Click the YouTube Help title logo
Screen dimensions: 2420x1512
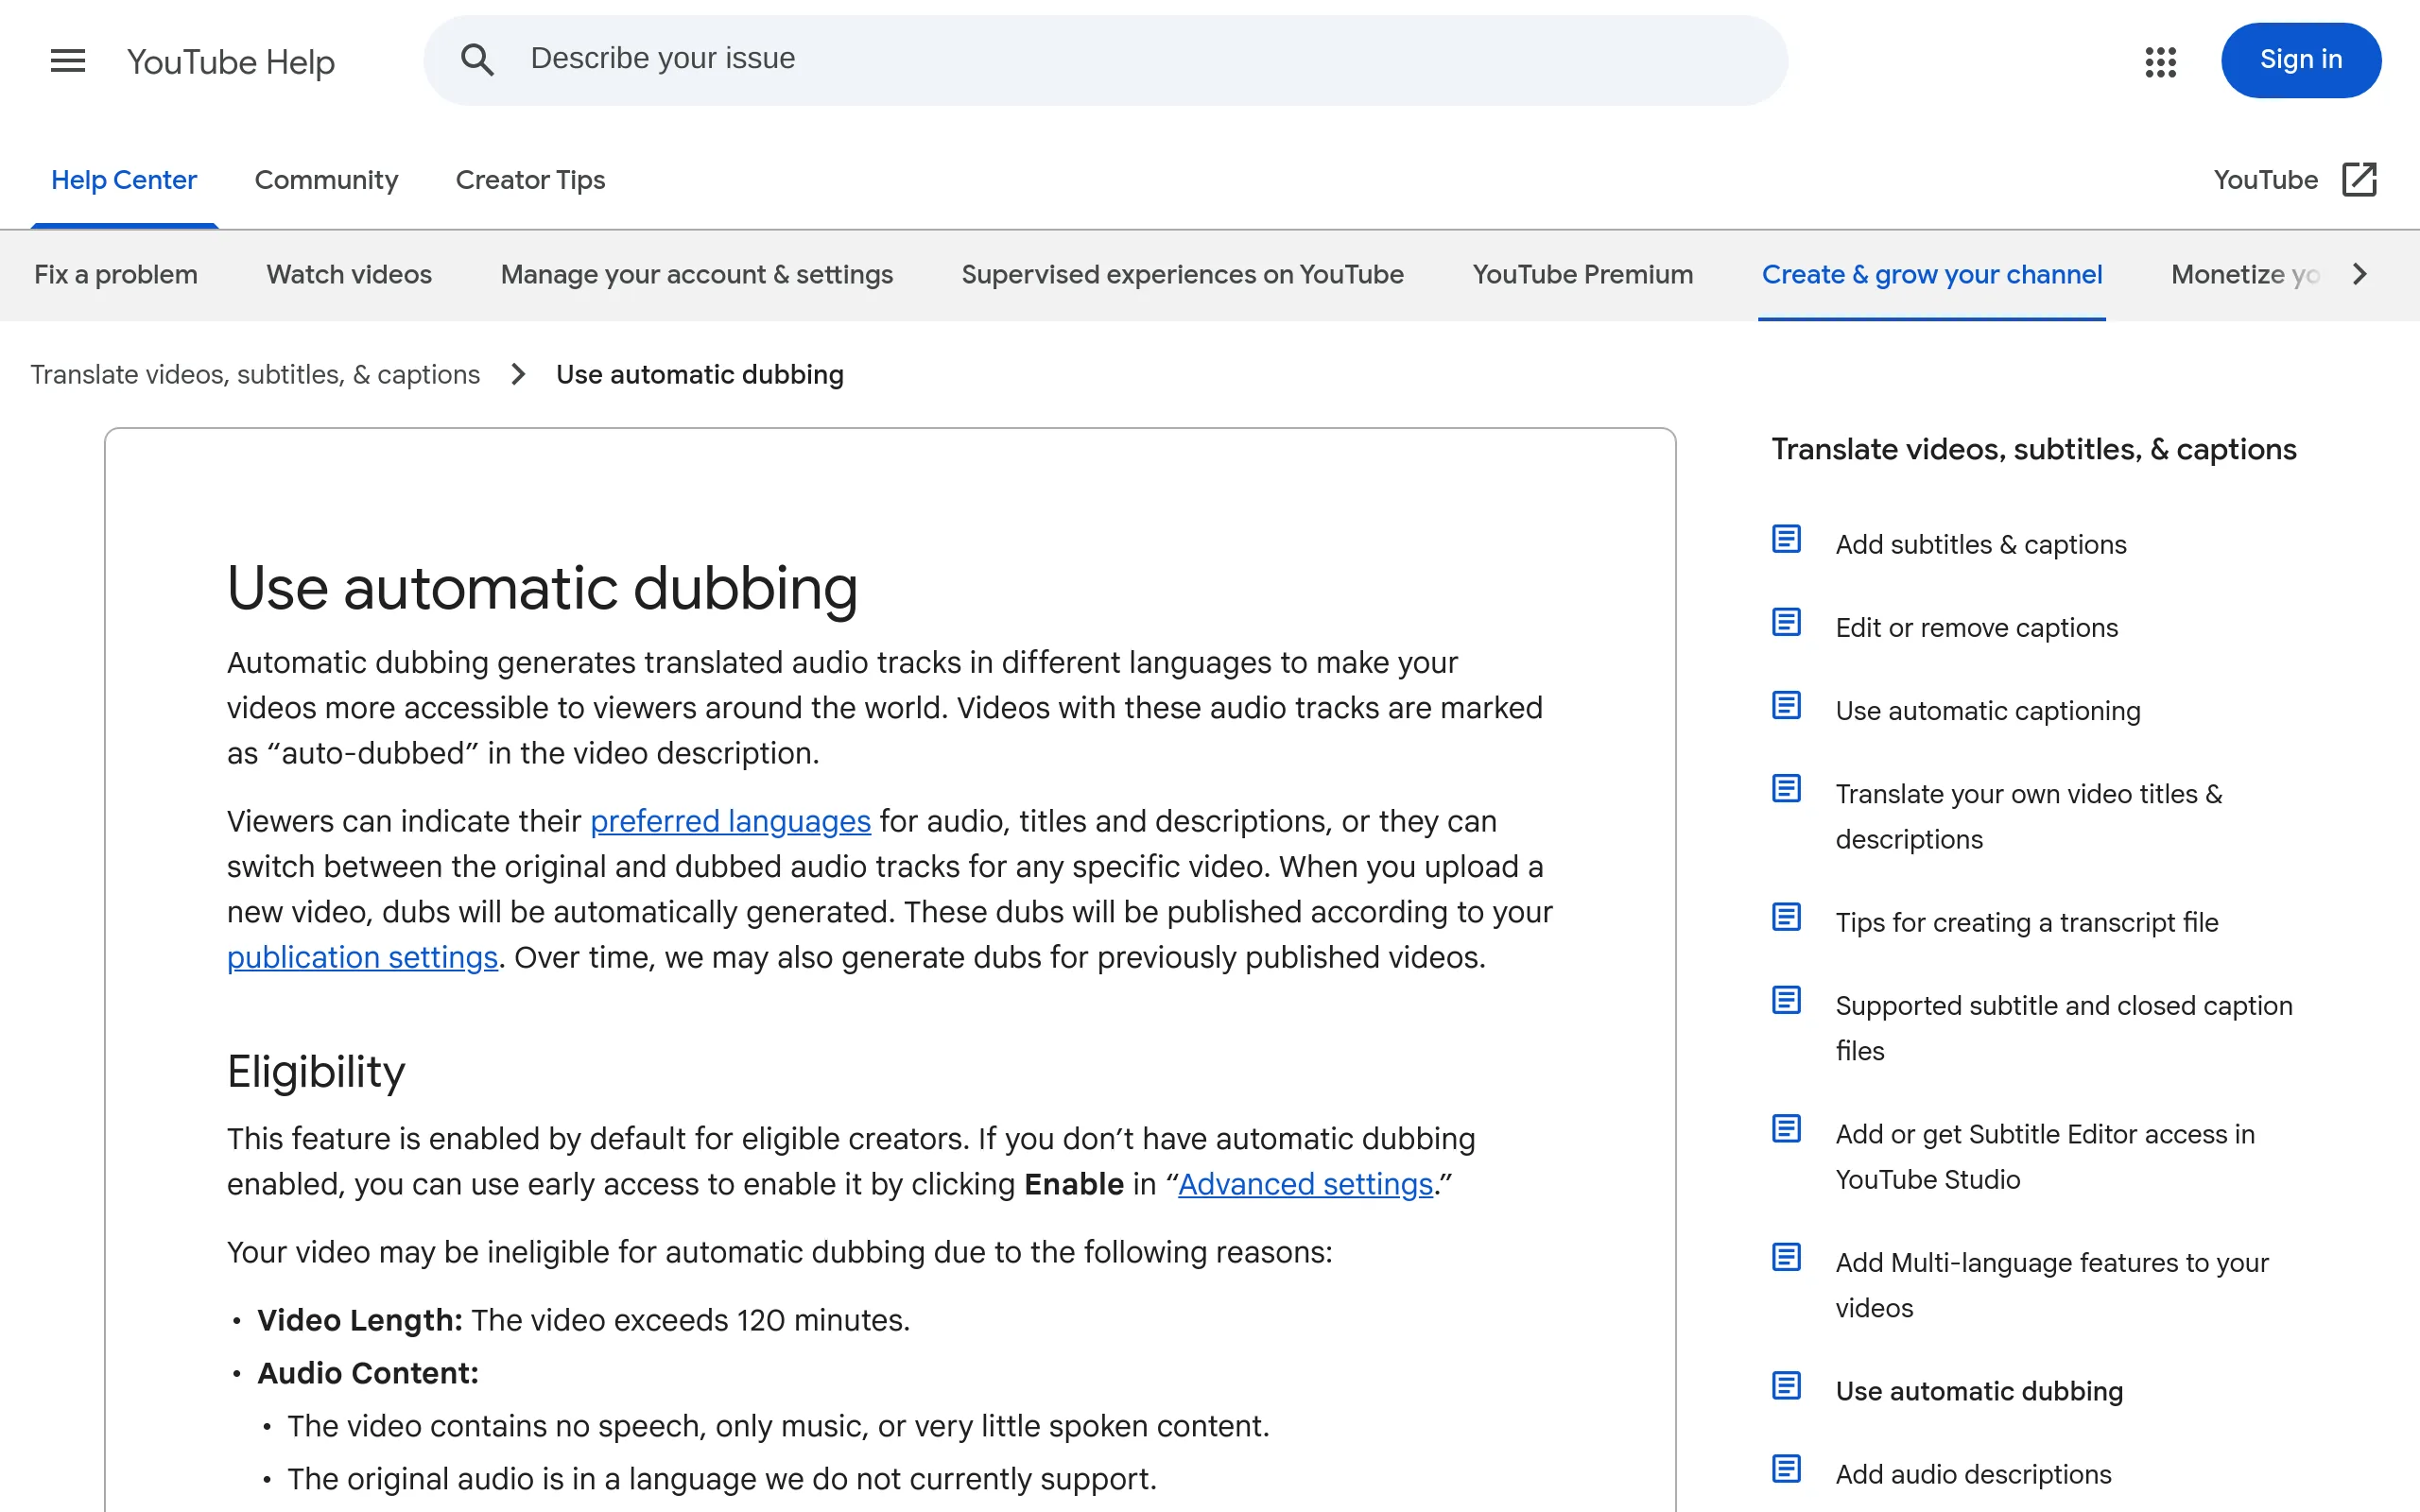[x=230, y=62]
